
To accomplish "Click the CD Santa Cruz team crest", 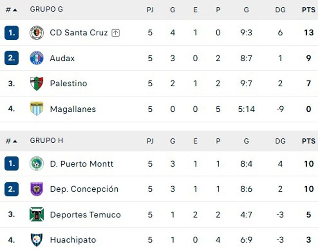I will [37, 33].
